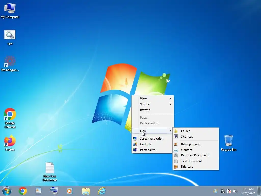The image size is (261, 196).
Task: Open the clock showing 2:51 AM
Action: [x=248, y=191]
